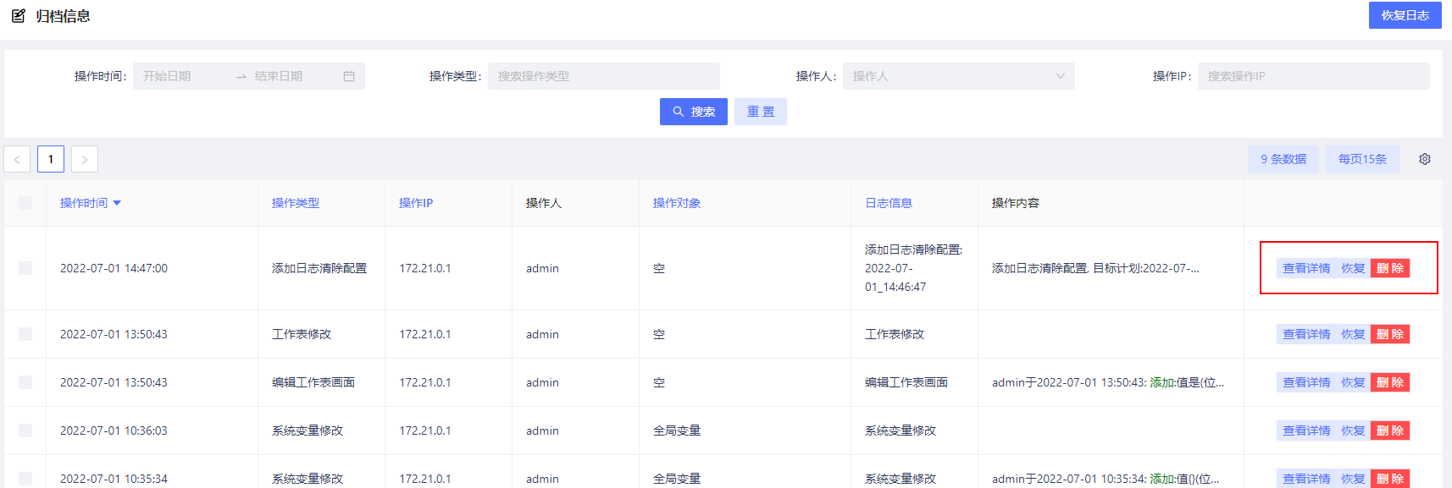
Task: Toggle the select-all header checkbox
Action: [x=25, y=203]
